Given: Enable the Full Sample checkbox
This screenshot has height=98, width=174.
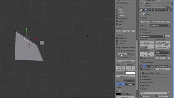Looking at the screenshot, I should pos(141,69).
